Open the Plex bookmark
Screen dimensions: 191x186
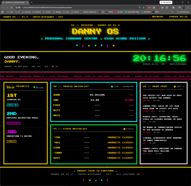tap(102, 12)
